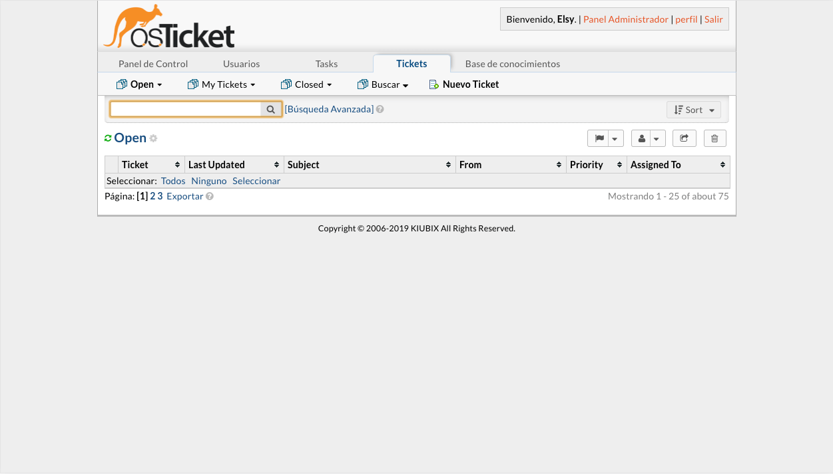This screenshot has width=833, height=474.
Task: Click help icon next to Búsqueda Avanzada
Action: [x=380, y=109]
